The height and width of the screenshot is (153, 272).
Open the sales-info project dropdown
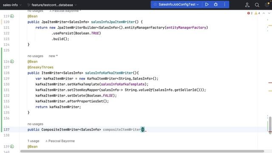tap(12, 5)
